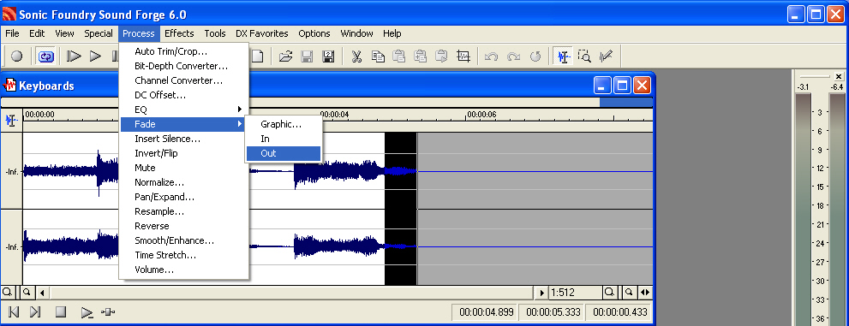
Task: Click the Record button in the transport toolbar
Action: coord(17,56)
